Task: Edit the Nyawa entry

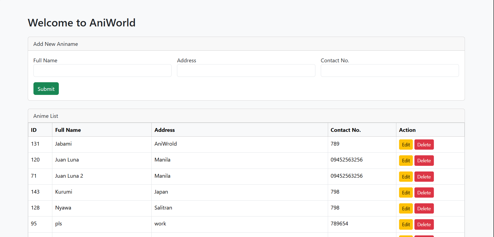Action: [x=406, y=208]
